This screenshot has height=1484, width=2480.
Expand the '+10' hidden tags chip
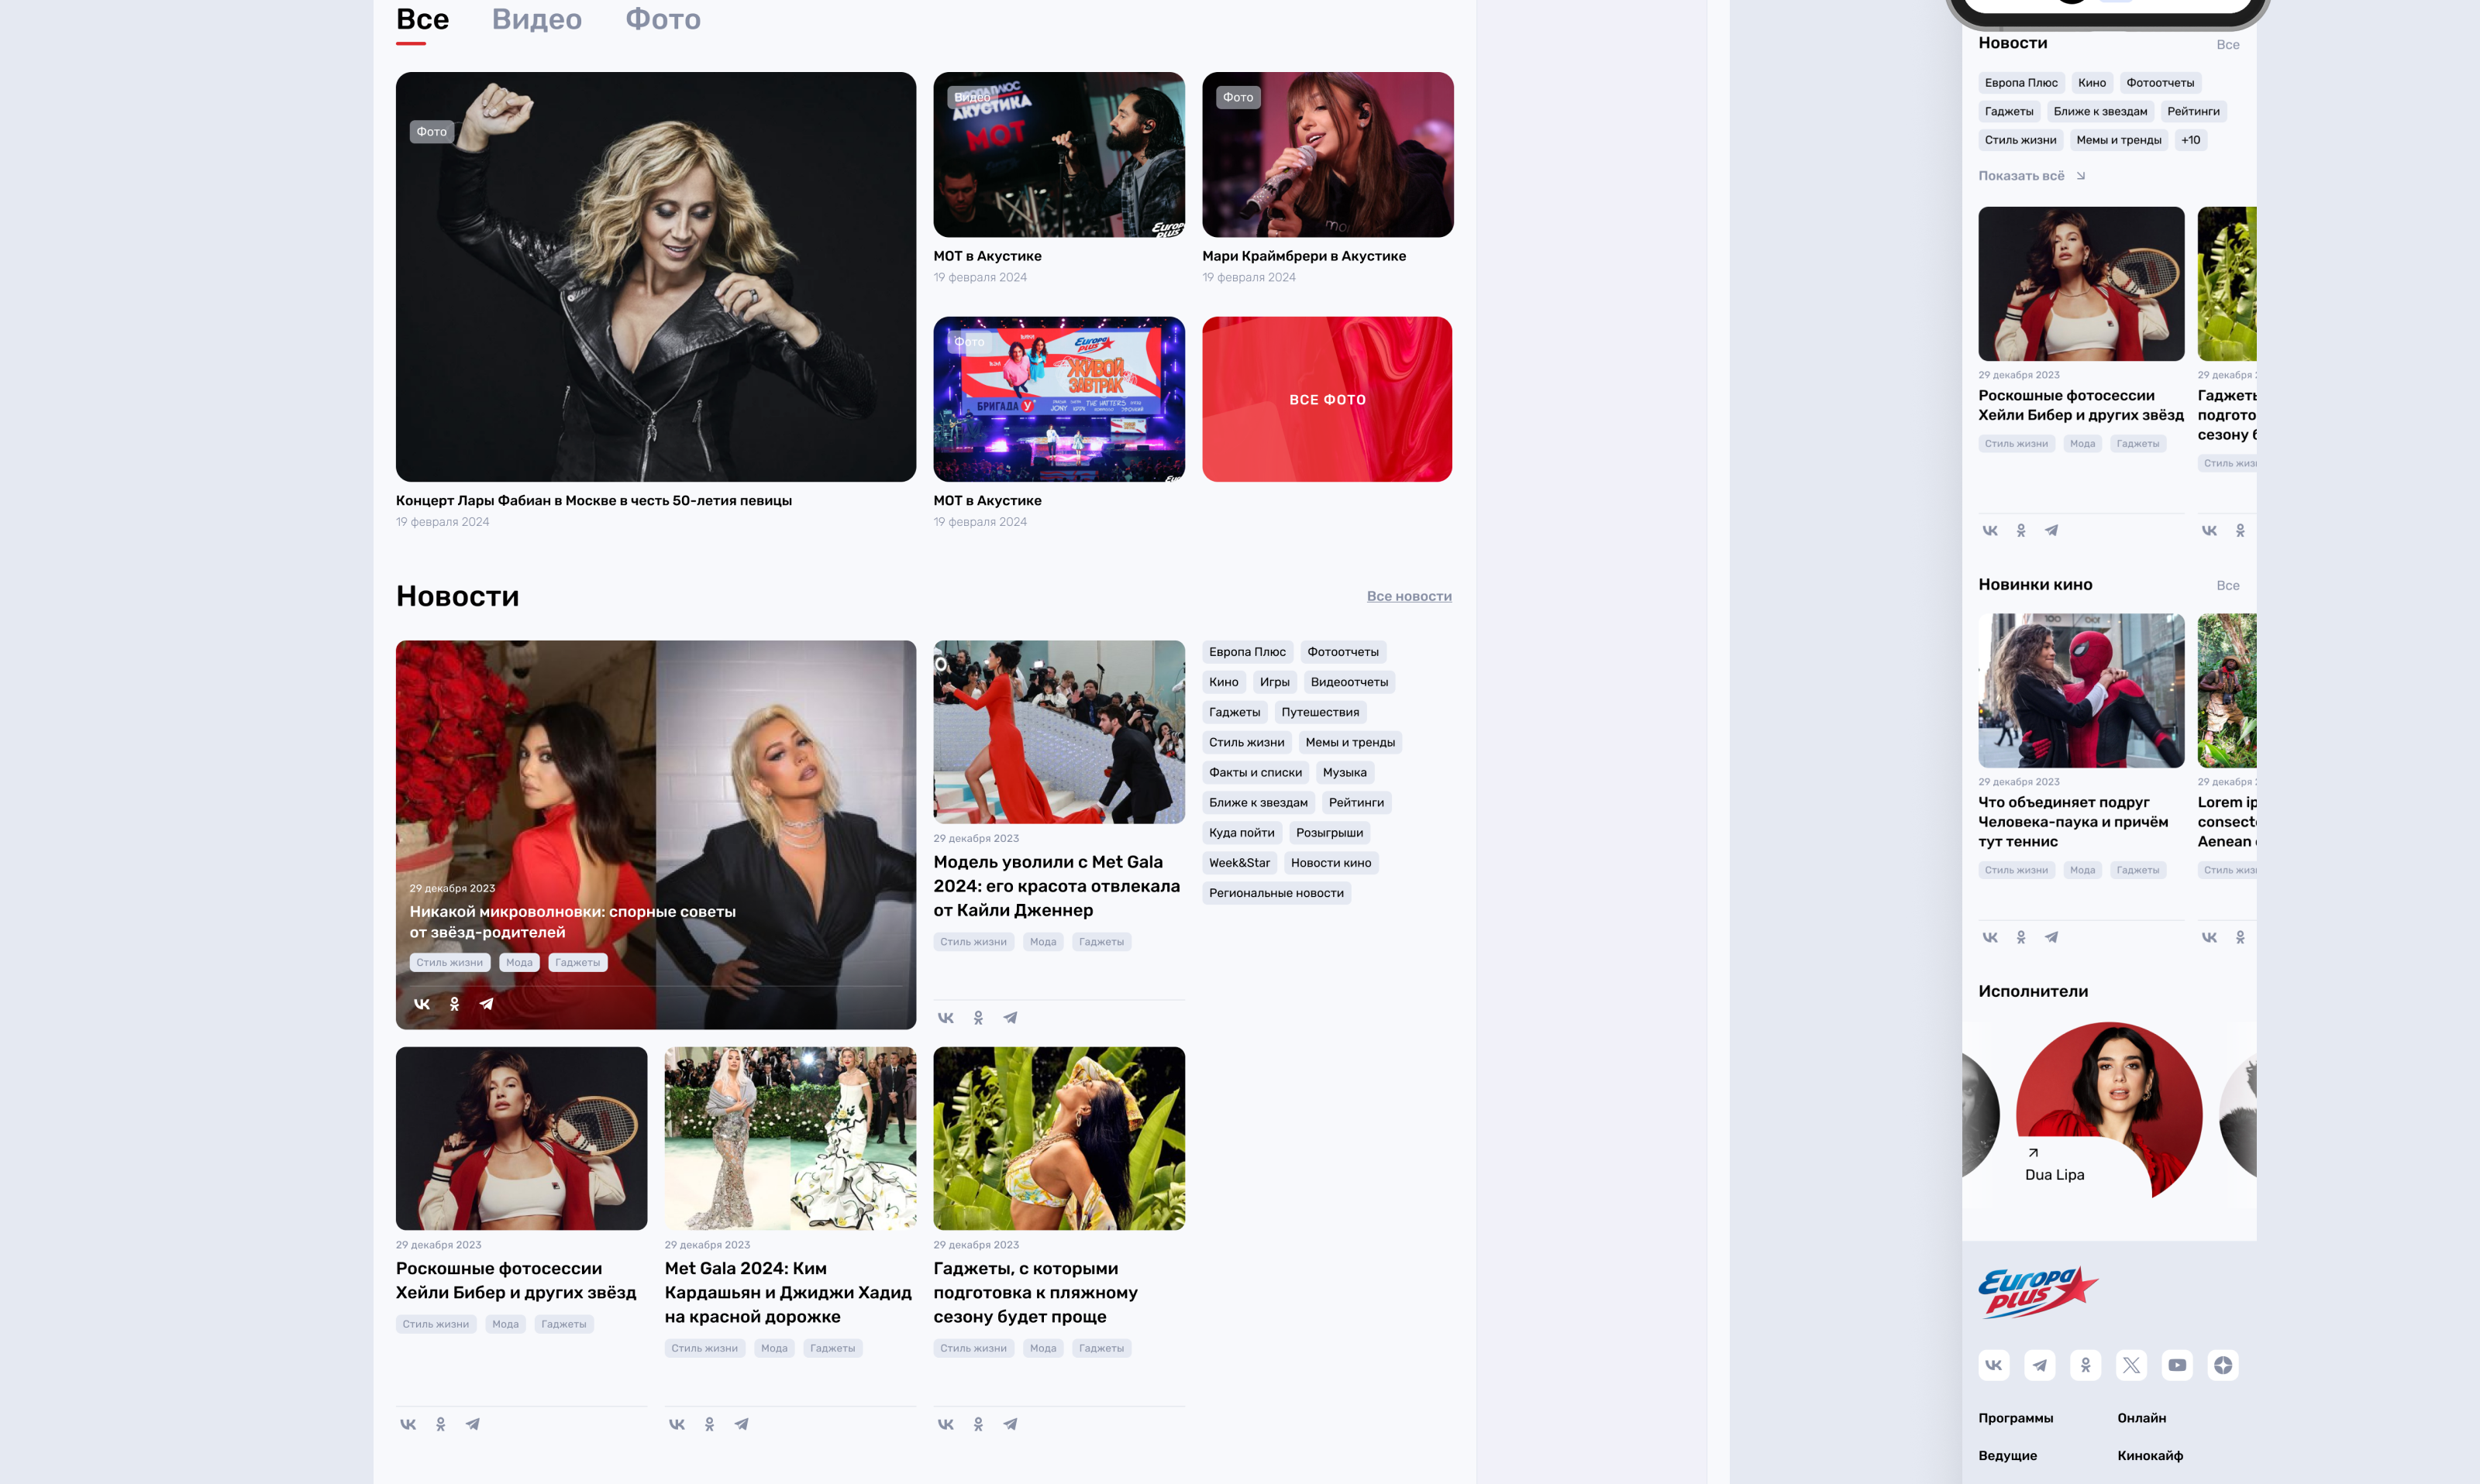pyautogui.click(x=2190, y=140)
